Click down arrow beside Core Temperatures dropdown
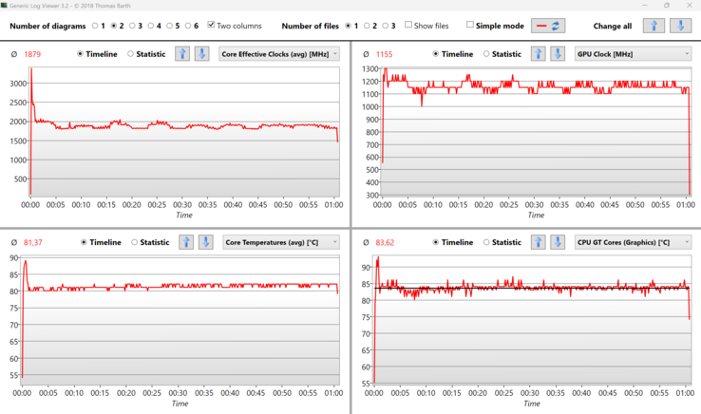The image size is (701, 414). pos(205,242)
